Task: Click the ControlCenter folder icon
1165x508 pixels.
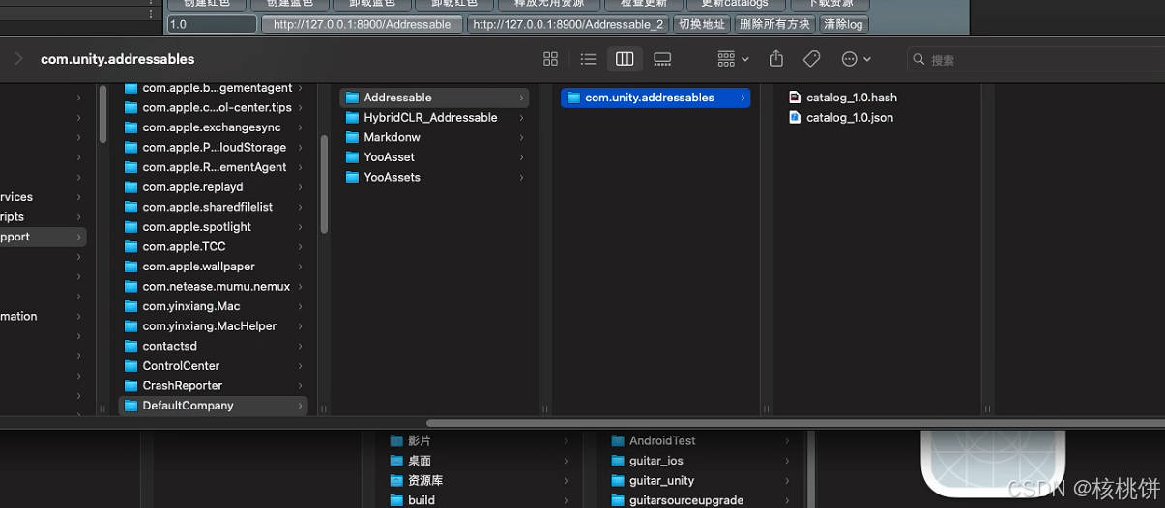Action: (131, 366)
